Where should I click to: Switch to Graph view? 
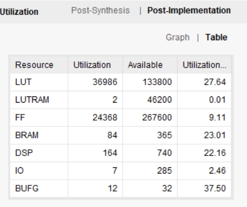tap(178, 37)
